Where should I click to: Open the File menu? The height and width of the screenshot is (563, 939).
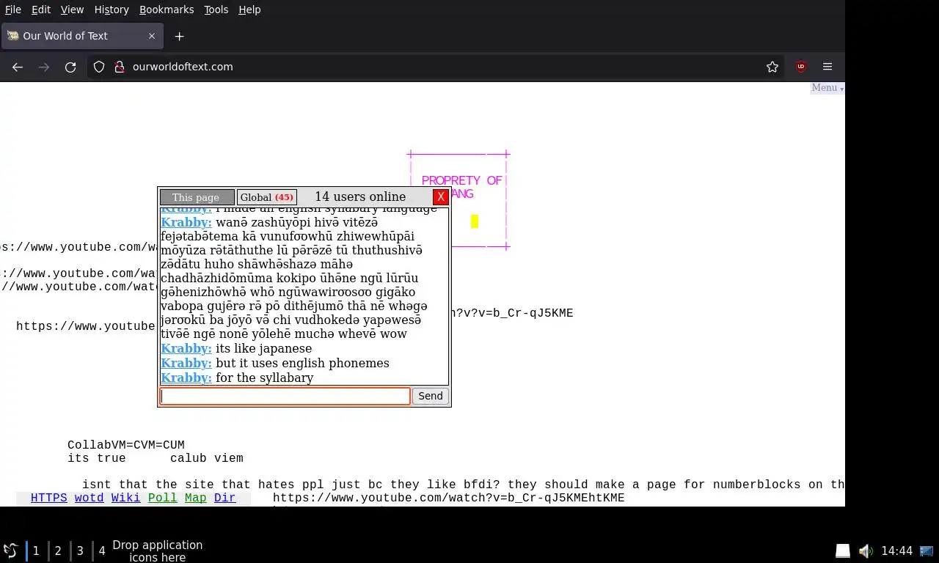[13, 10]
